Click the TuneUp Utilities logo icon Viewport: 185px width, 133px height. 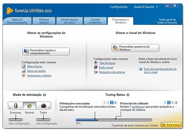click(x=10, y=11)
